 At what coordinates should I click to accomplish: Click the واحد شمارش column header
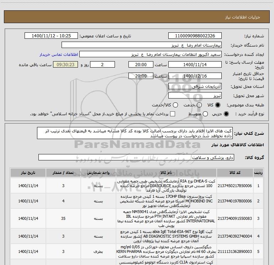pos(98,173)
